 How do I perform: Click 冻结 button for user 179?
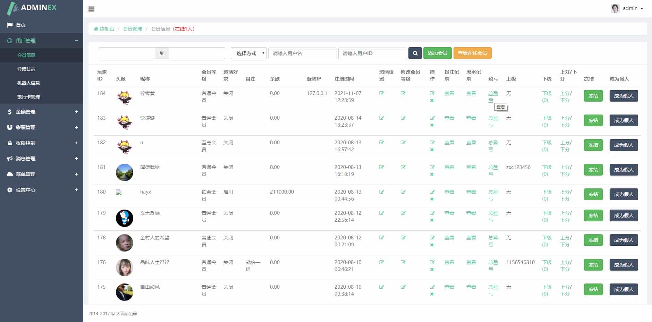point(593,215)
